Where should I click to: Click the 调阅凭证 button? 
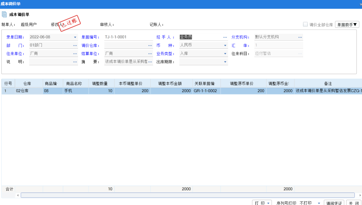point(334,203)
